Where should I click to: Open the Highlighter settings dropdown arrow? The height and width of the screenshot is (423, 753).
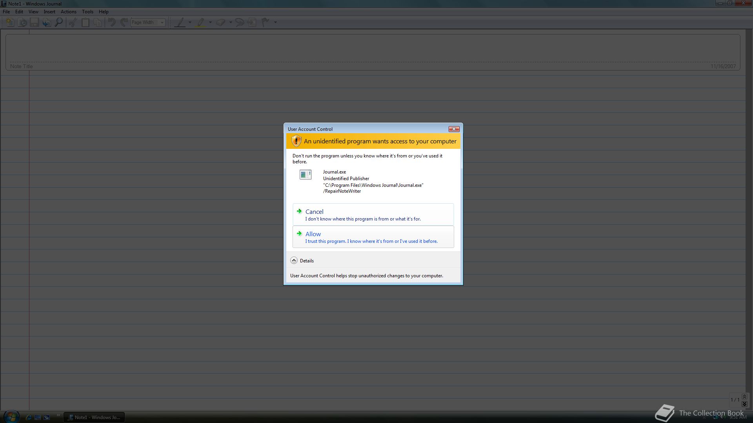click(x=211, y=22)
